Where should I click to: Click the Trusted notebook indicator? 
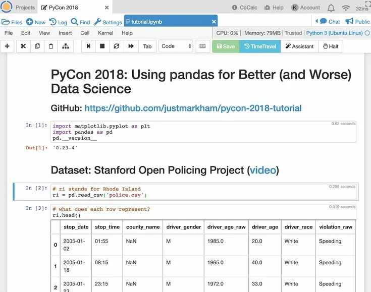coord(293,33)
